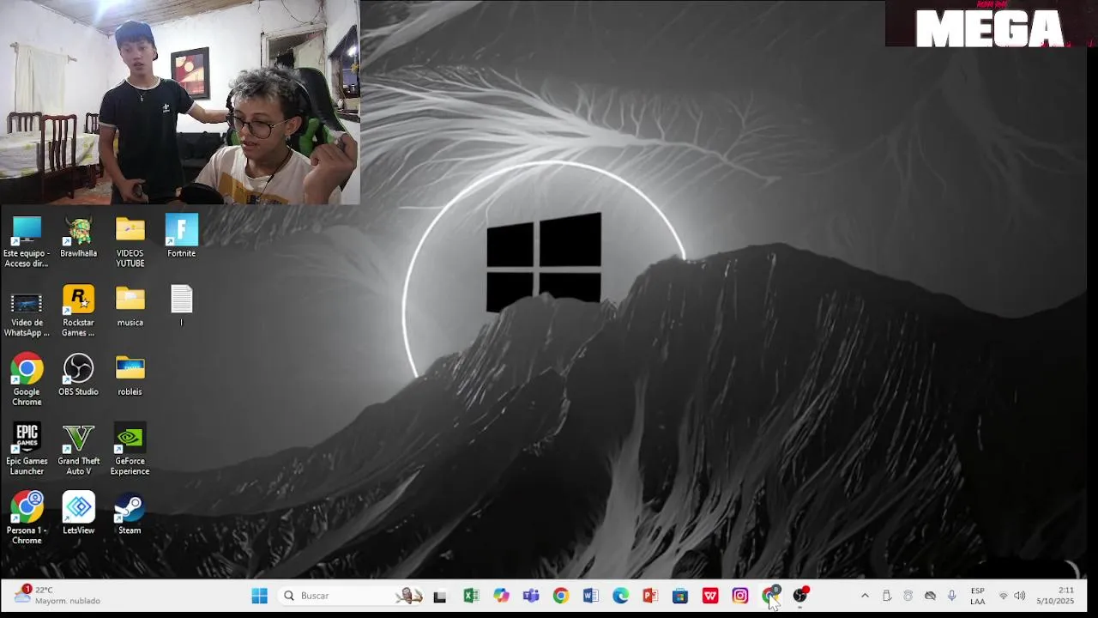Open the speaker volume control
This screenshot has width=1098, height=618.
[1020, 596]
